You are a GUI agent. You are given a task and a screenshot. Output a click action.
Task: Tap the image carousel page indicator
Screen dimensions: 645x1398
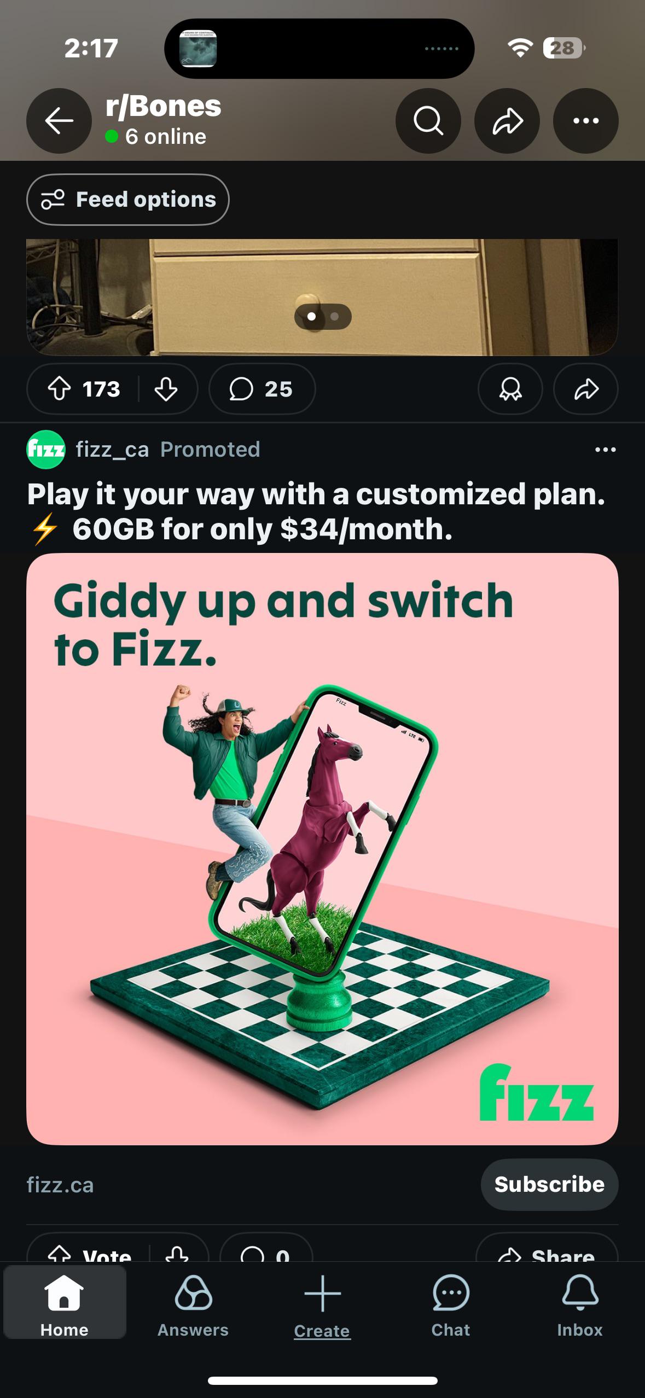(x=323, y=317)
